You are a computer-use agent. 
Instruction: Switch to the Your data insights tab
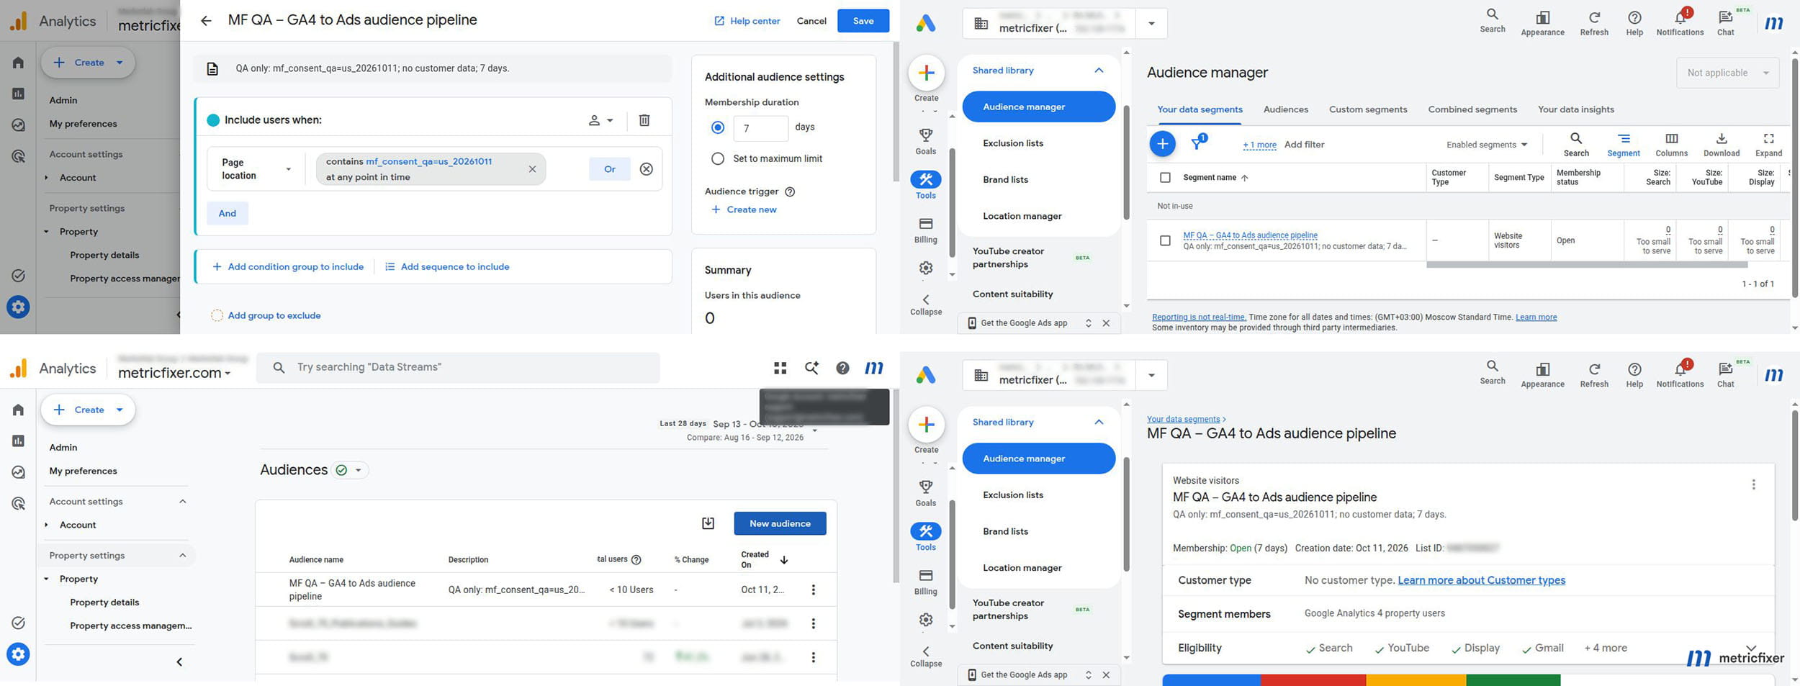[1575, 109]
